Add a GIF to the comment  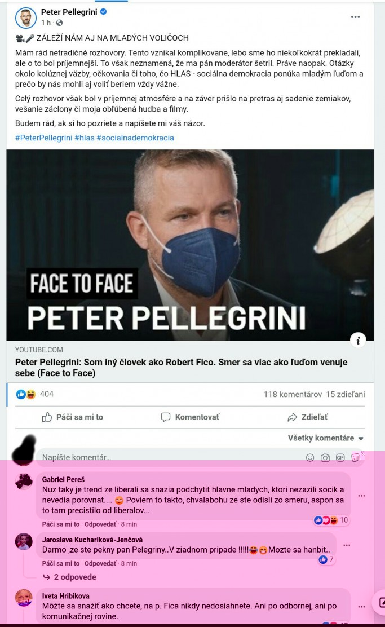pos(340,457)
